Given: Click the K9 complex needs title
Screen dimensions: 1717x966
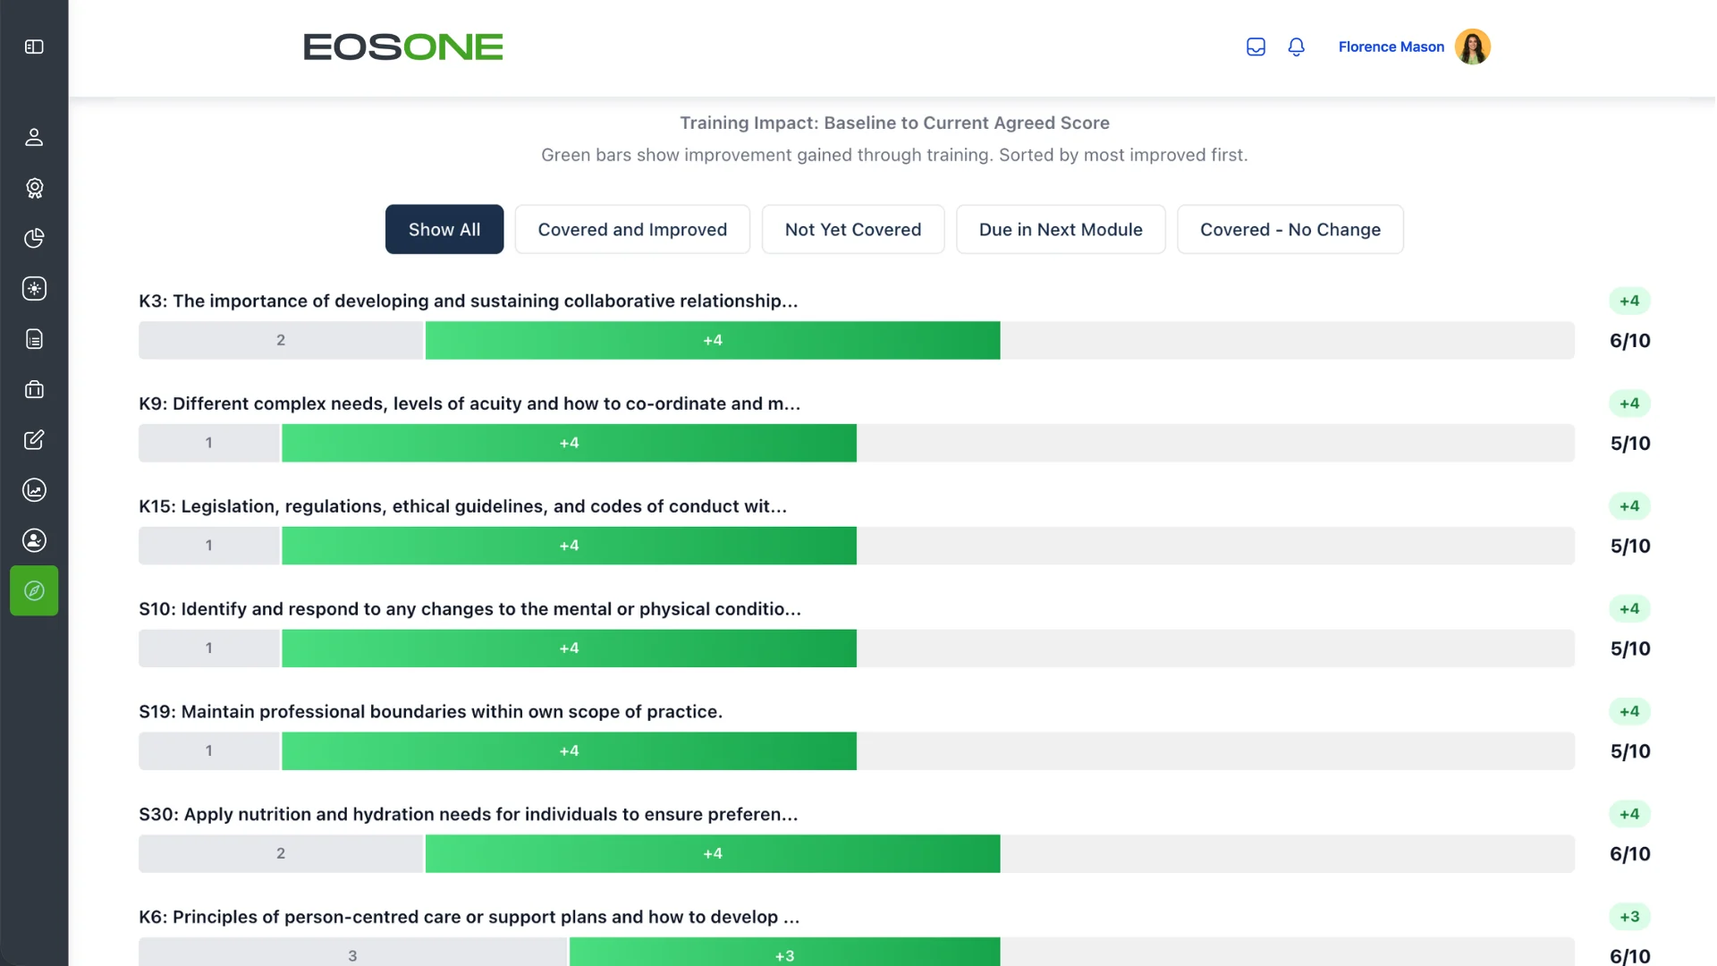Looking at the screenshot, I should click(x=469, y=403).
